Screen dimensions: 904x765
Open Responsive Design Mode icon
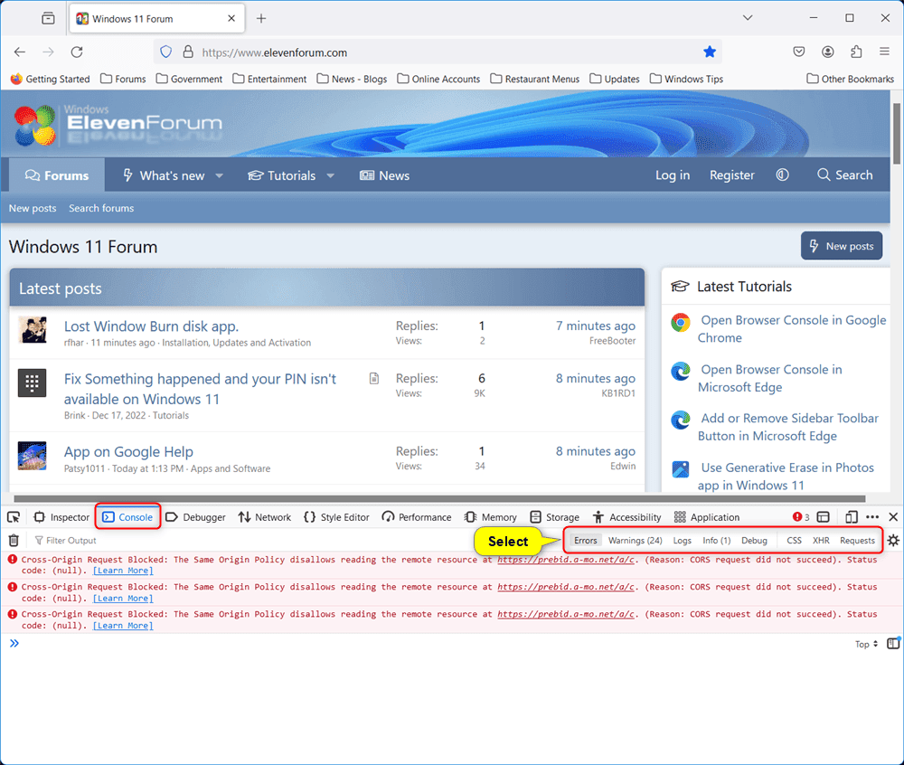click(851, 517)
